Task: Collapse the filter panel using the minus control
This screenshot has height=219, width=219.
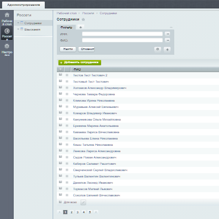Action: [x=171, y=27]
